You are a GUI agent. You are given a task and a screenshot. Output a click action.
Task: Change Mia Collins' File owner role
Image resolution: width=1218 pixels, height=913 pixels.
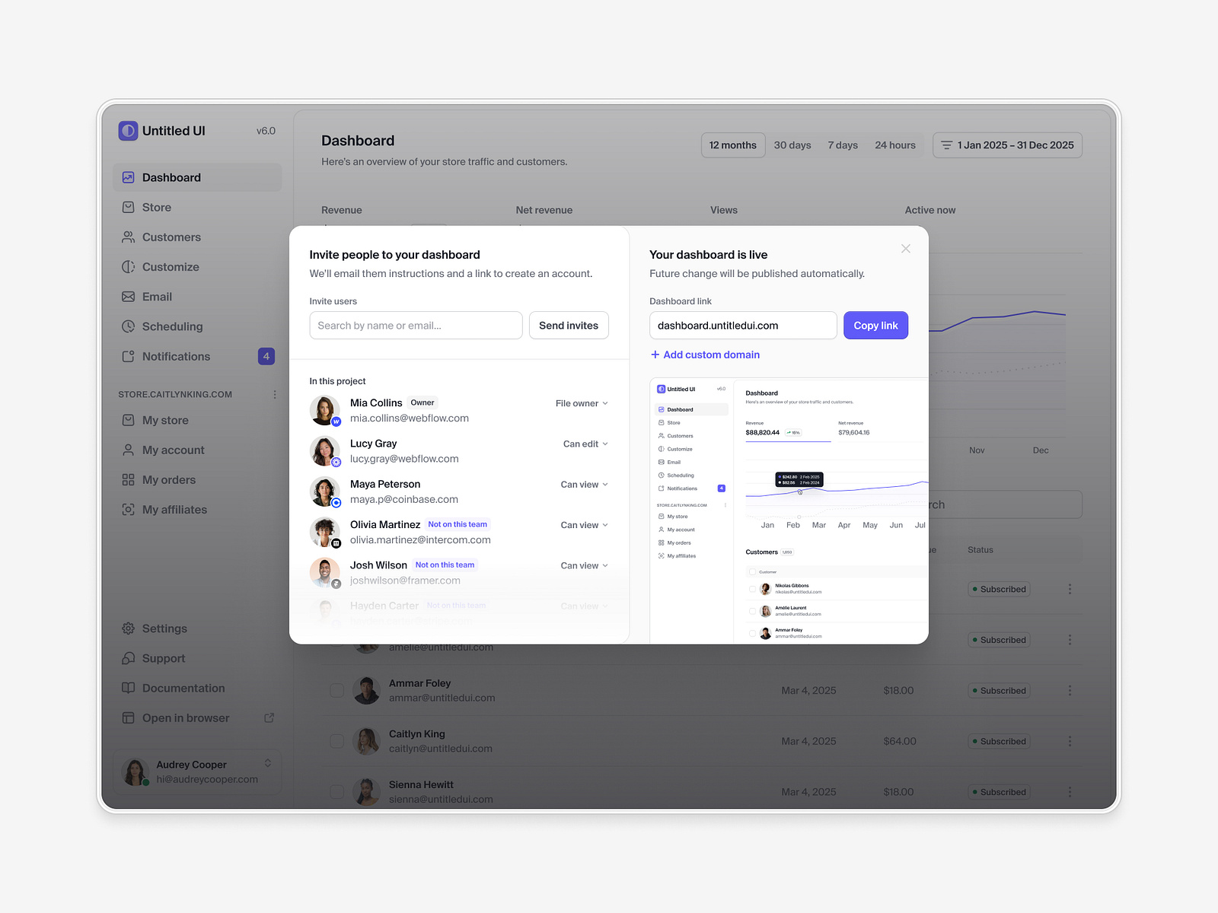pos(582,403)
